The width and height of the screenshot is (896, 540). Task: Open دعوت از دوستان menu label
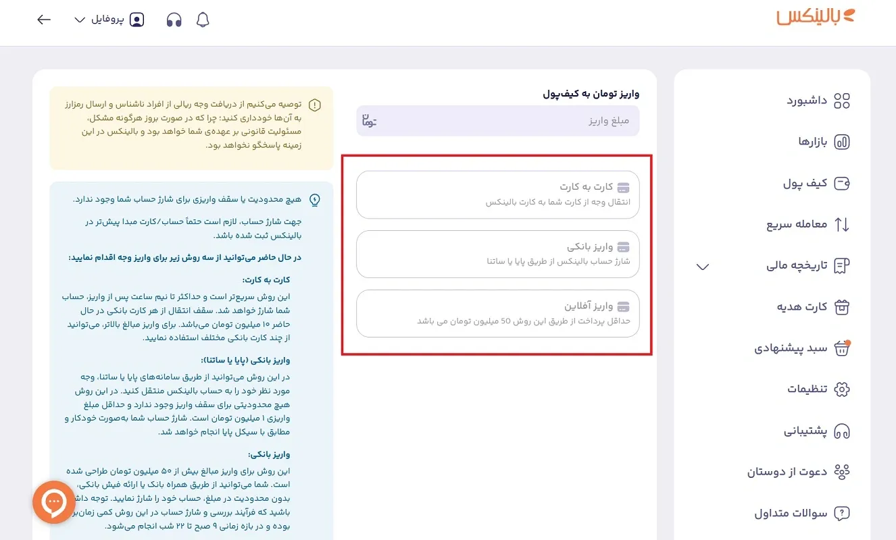(x=787, y=472)
